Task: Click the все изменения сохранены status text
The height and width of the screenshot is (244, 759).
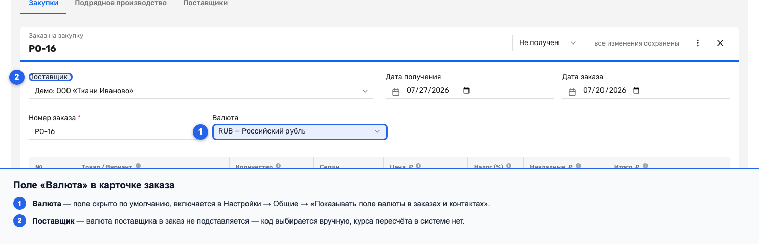Action: (x=637, y=43)
